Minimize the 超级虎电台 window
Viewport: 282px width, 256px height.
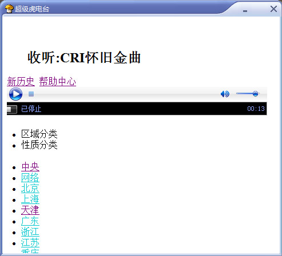[245, 11]
